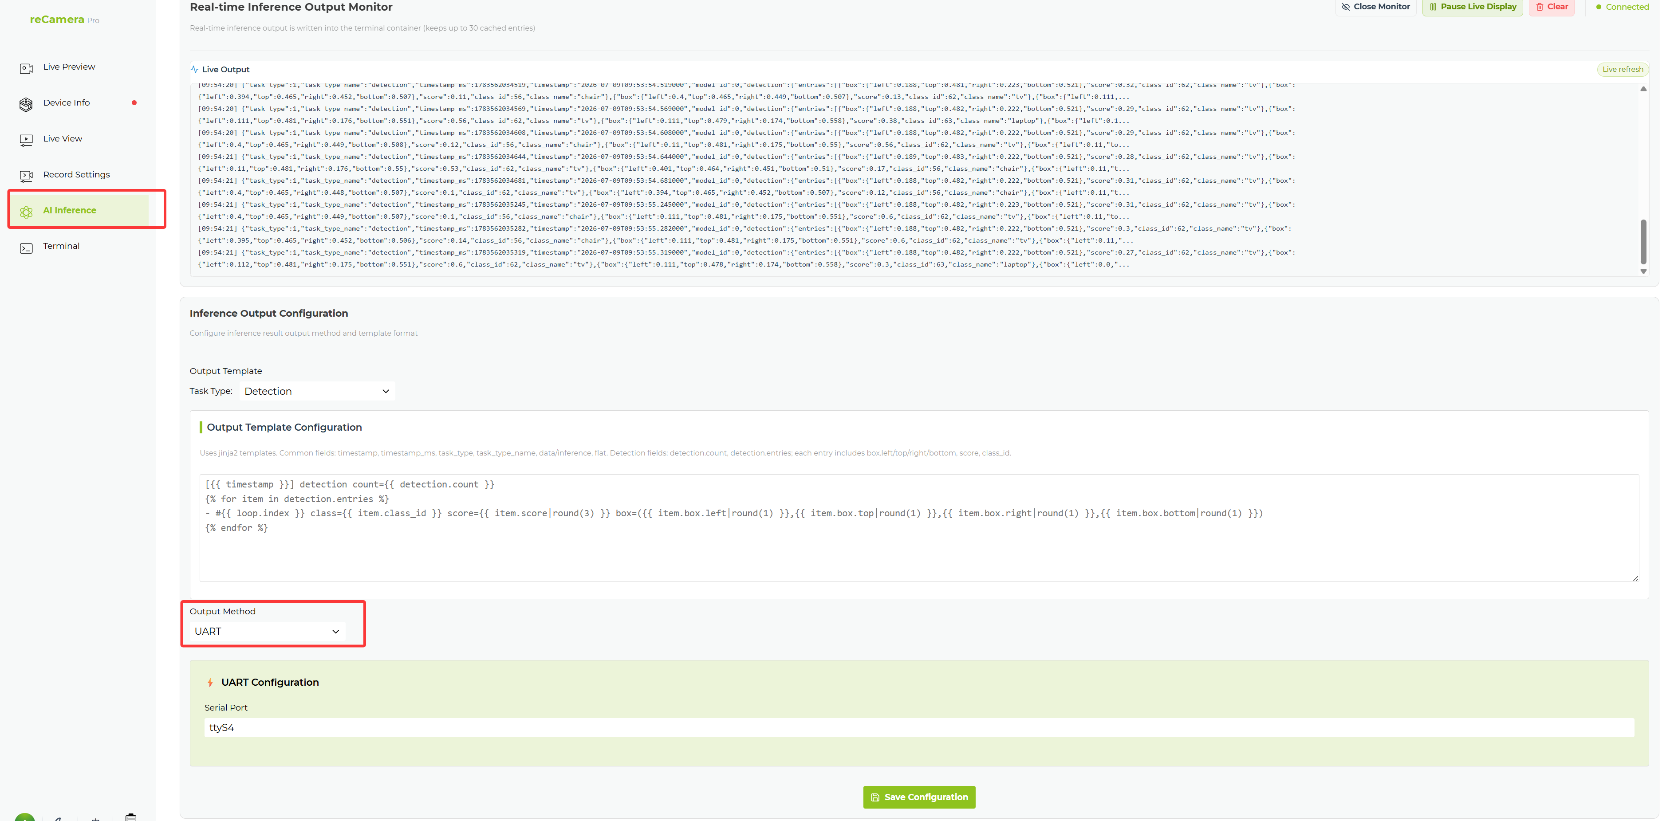Click the log line with timestamp_ms 1783562034608
This screenshot has width=1670, height=821.
pyautogui.click(x=747, y=139)
